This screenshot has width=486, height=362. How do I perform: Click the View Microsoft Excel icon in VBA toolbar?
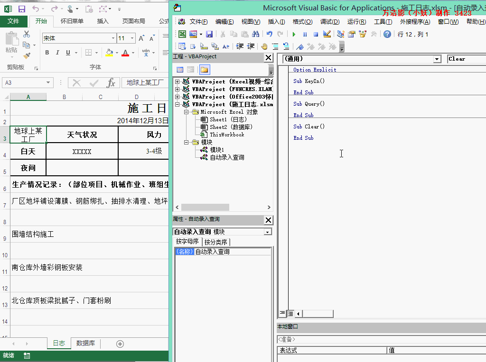point(182,34)
